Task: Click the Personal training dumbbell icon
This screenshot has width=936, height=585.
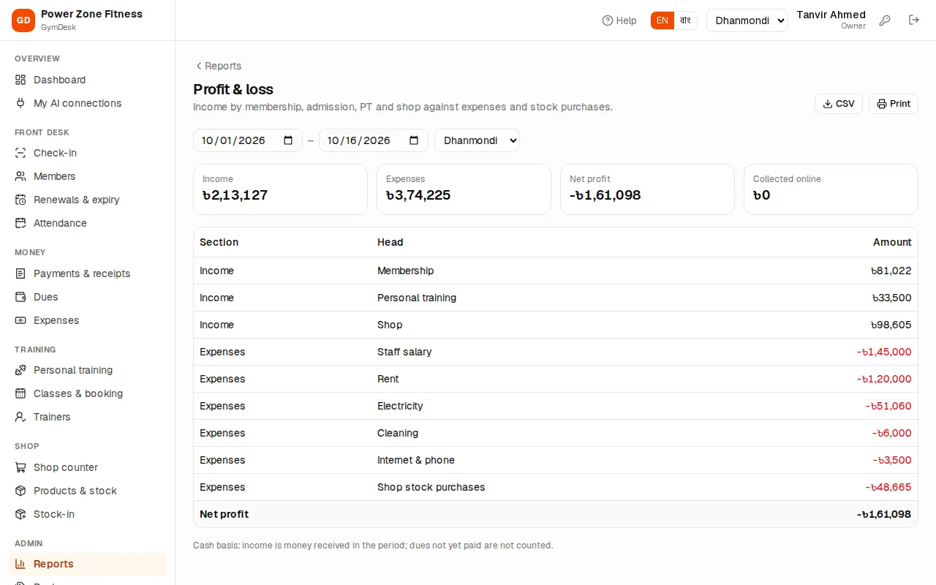Action: point(20,370)
